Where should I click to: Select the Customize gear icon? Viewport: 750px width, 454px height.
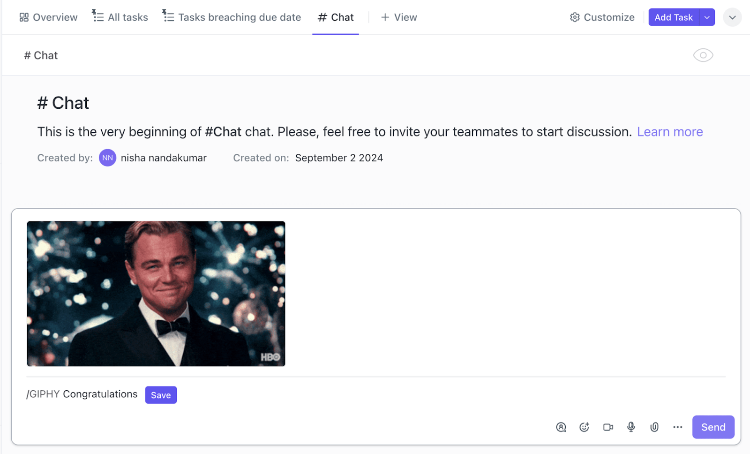click(574, 17)
